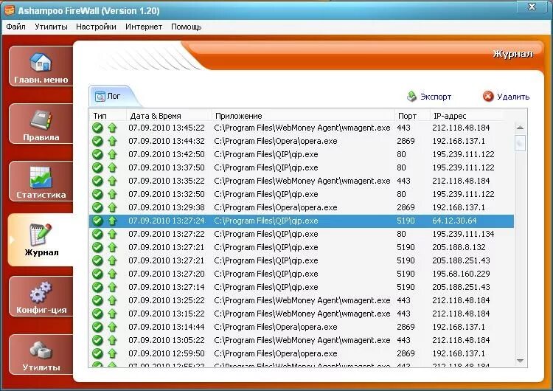Switch to the Лог tab

[x=112, y=96]
